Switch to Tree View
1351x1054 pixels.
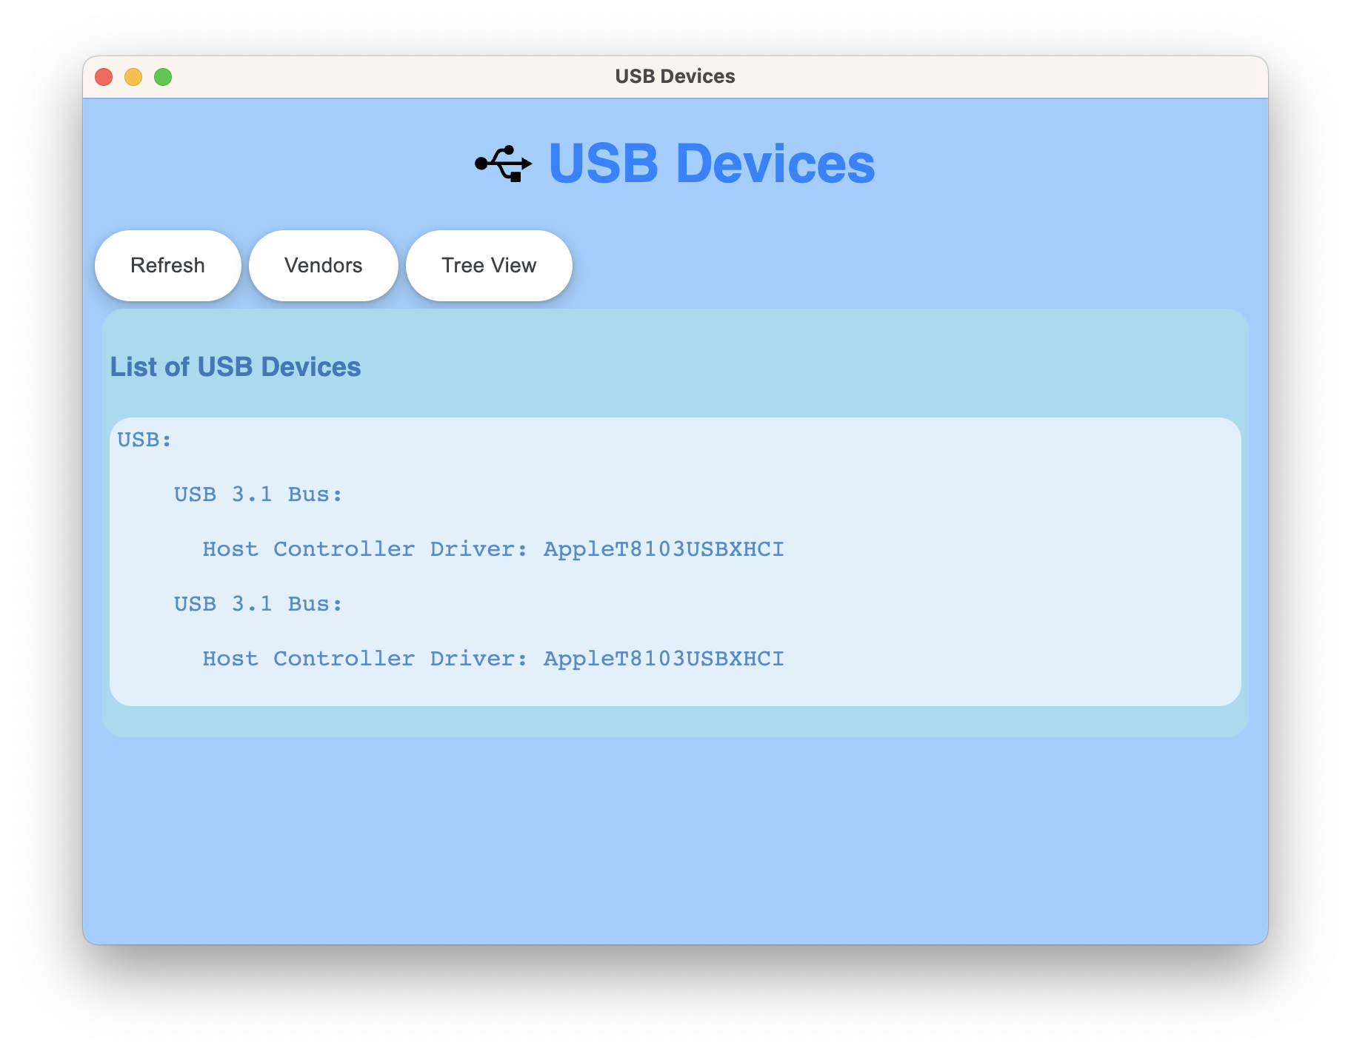pyautogui.click(x=489, y=265)
